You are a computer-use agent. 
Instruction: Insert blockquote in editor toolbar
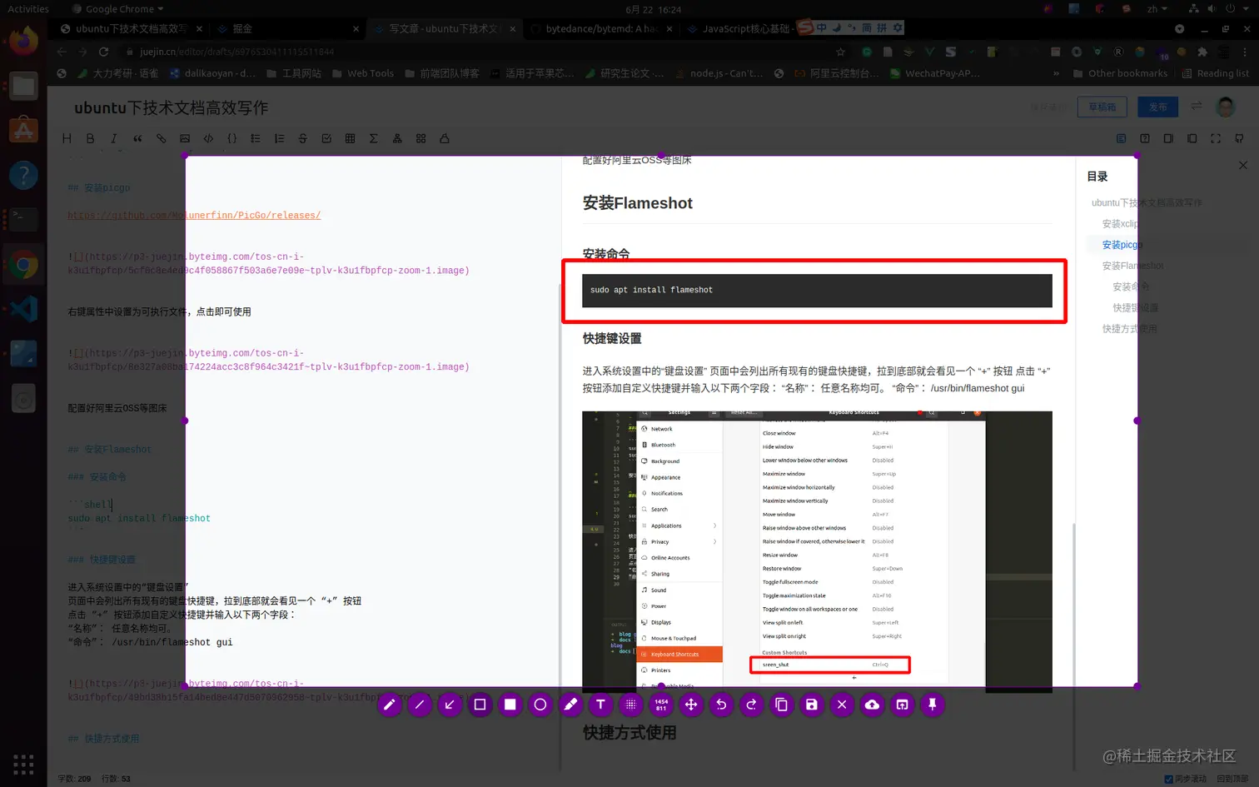(137, 138)
